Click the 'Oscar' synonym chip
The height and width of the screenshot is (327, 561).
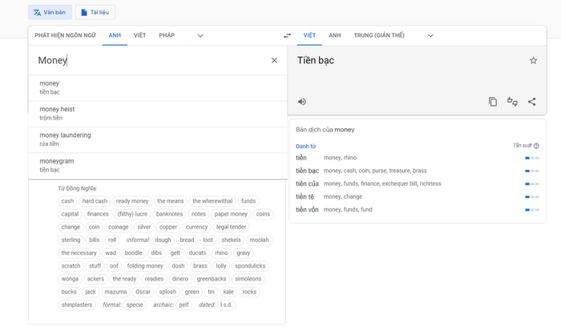(143, 292)
